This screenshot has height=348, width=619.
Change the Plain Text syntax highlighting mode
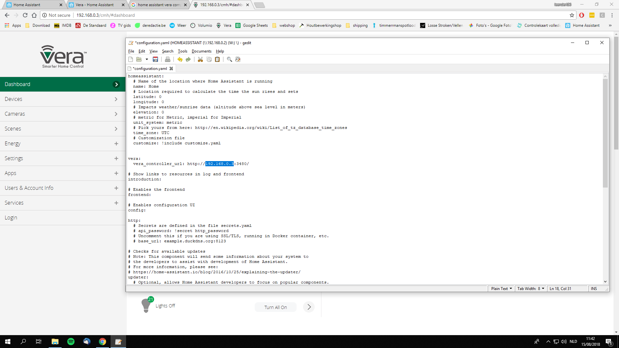coord(501,289)
